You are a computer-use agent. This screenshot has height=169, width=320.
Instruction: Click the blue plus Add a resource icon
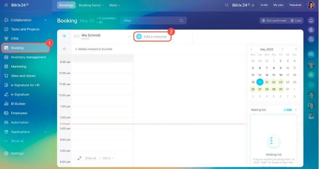[139, 36]
